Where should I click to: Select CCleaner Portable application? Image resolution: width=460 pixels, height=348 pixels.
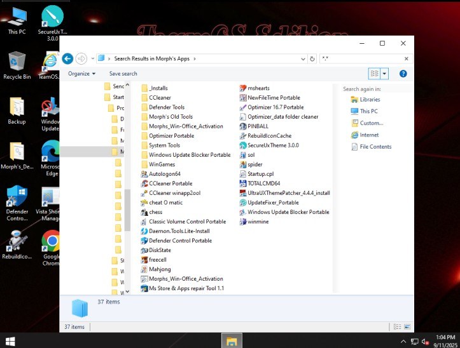167,184
